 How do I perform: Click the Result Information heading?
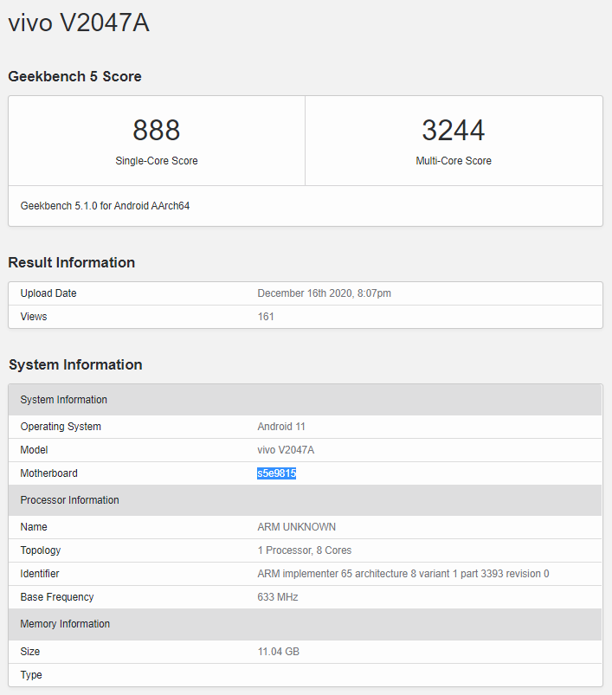point(71,262)
